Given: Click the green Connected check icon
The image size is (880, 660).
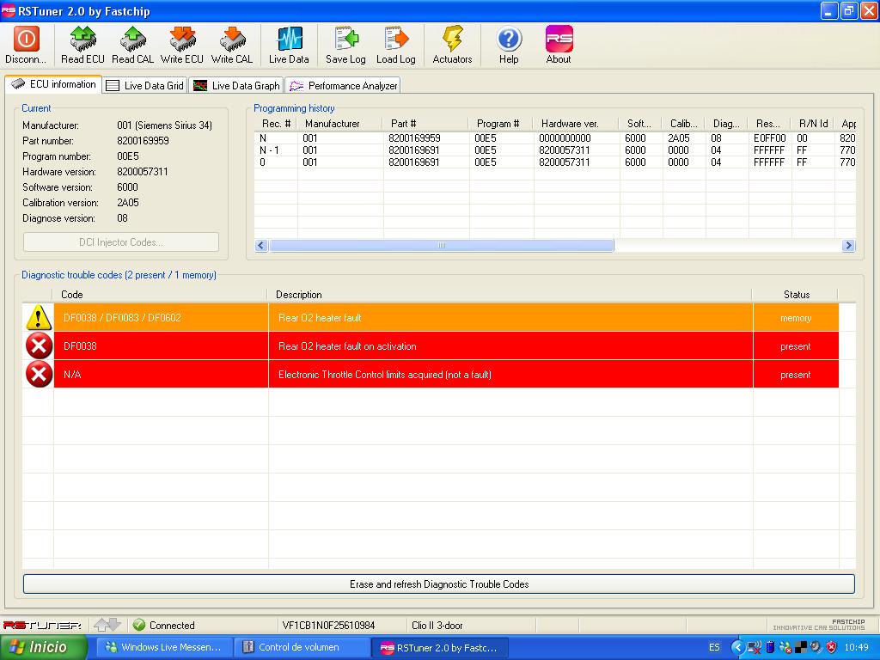Looking at the screenshot, I should point(139,625).
